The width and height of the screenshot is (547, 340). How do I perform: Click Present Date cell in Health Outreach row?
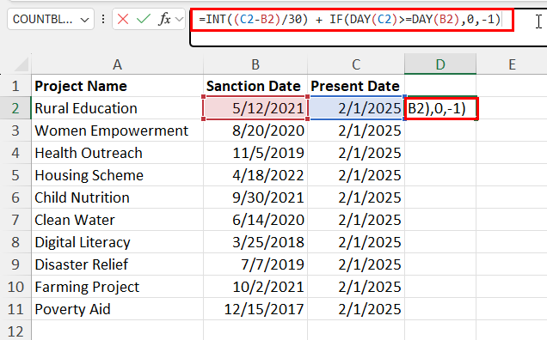(356, 153)
